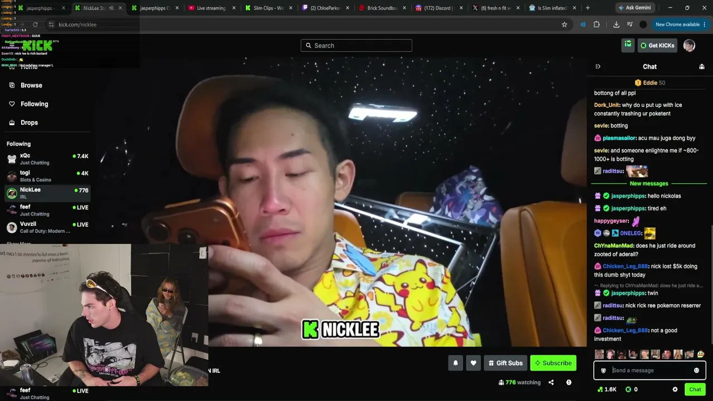This screenshot has width=713, height=401.
Task: Click the Browse icon in sidebar
Action: click(x=12, y=85)
